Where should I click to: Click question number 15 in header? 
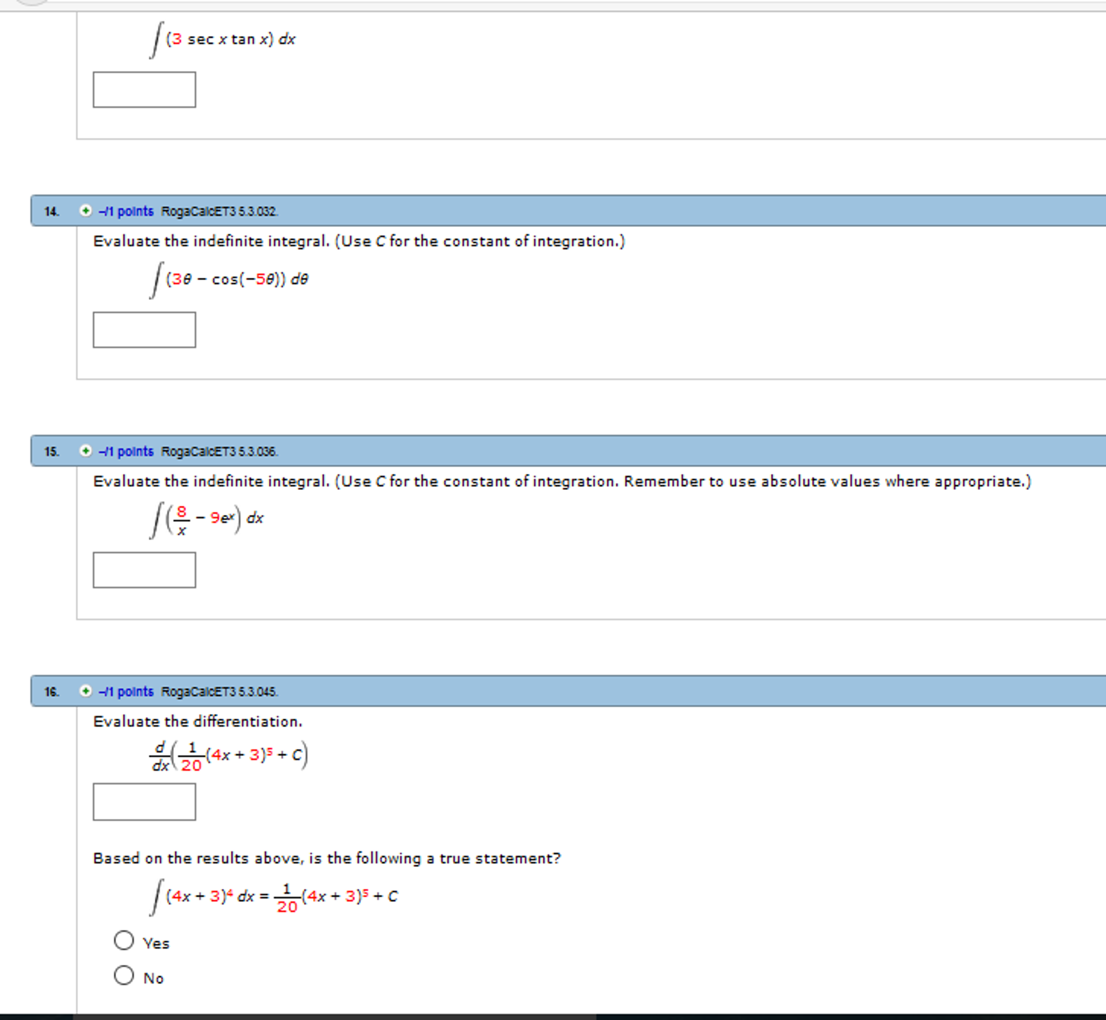tap(51, 452)
